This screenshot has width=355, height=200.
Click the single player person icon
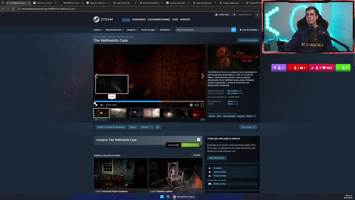(210, 168)
